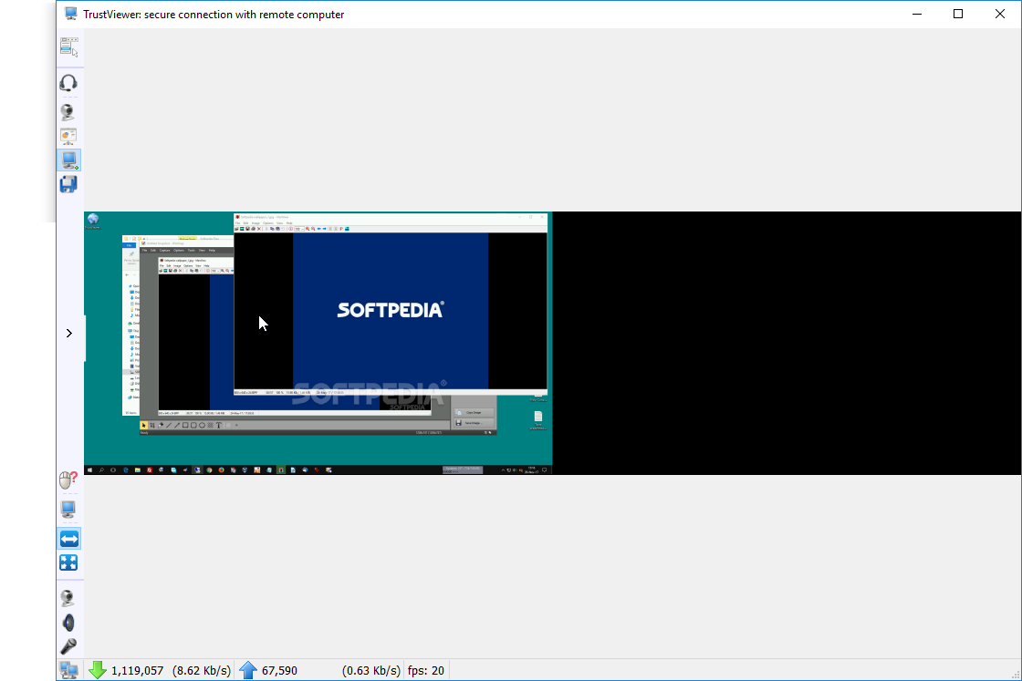
Task: Click the blue upload arrow icon
Action: click(248, 671)
